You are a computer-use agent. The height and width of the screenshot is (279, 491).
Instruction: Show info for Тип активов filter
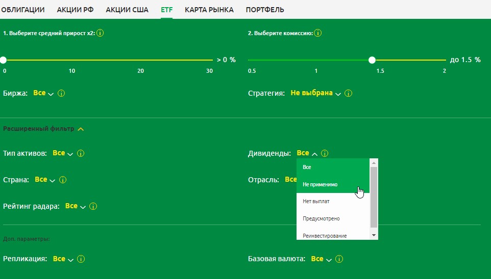81,153
